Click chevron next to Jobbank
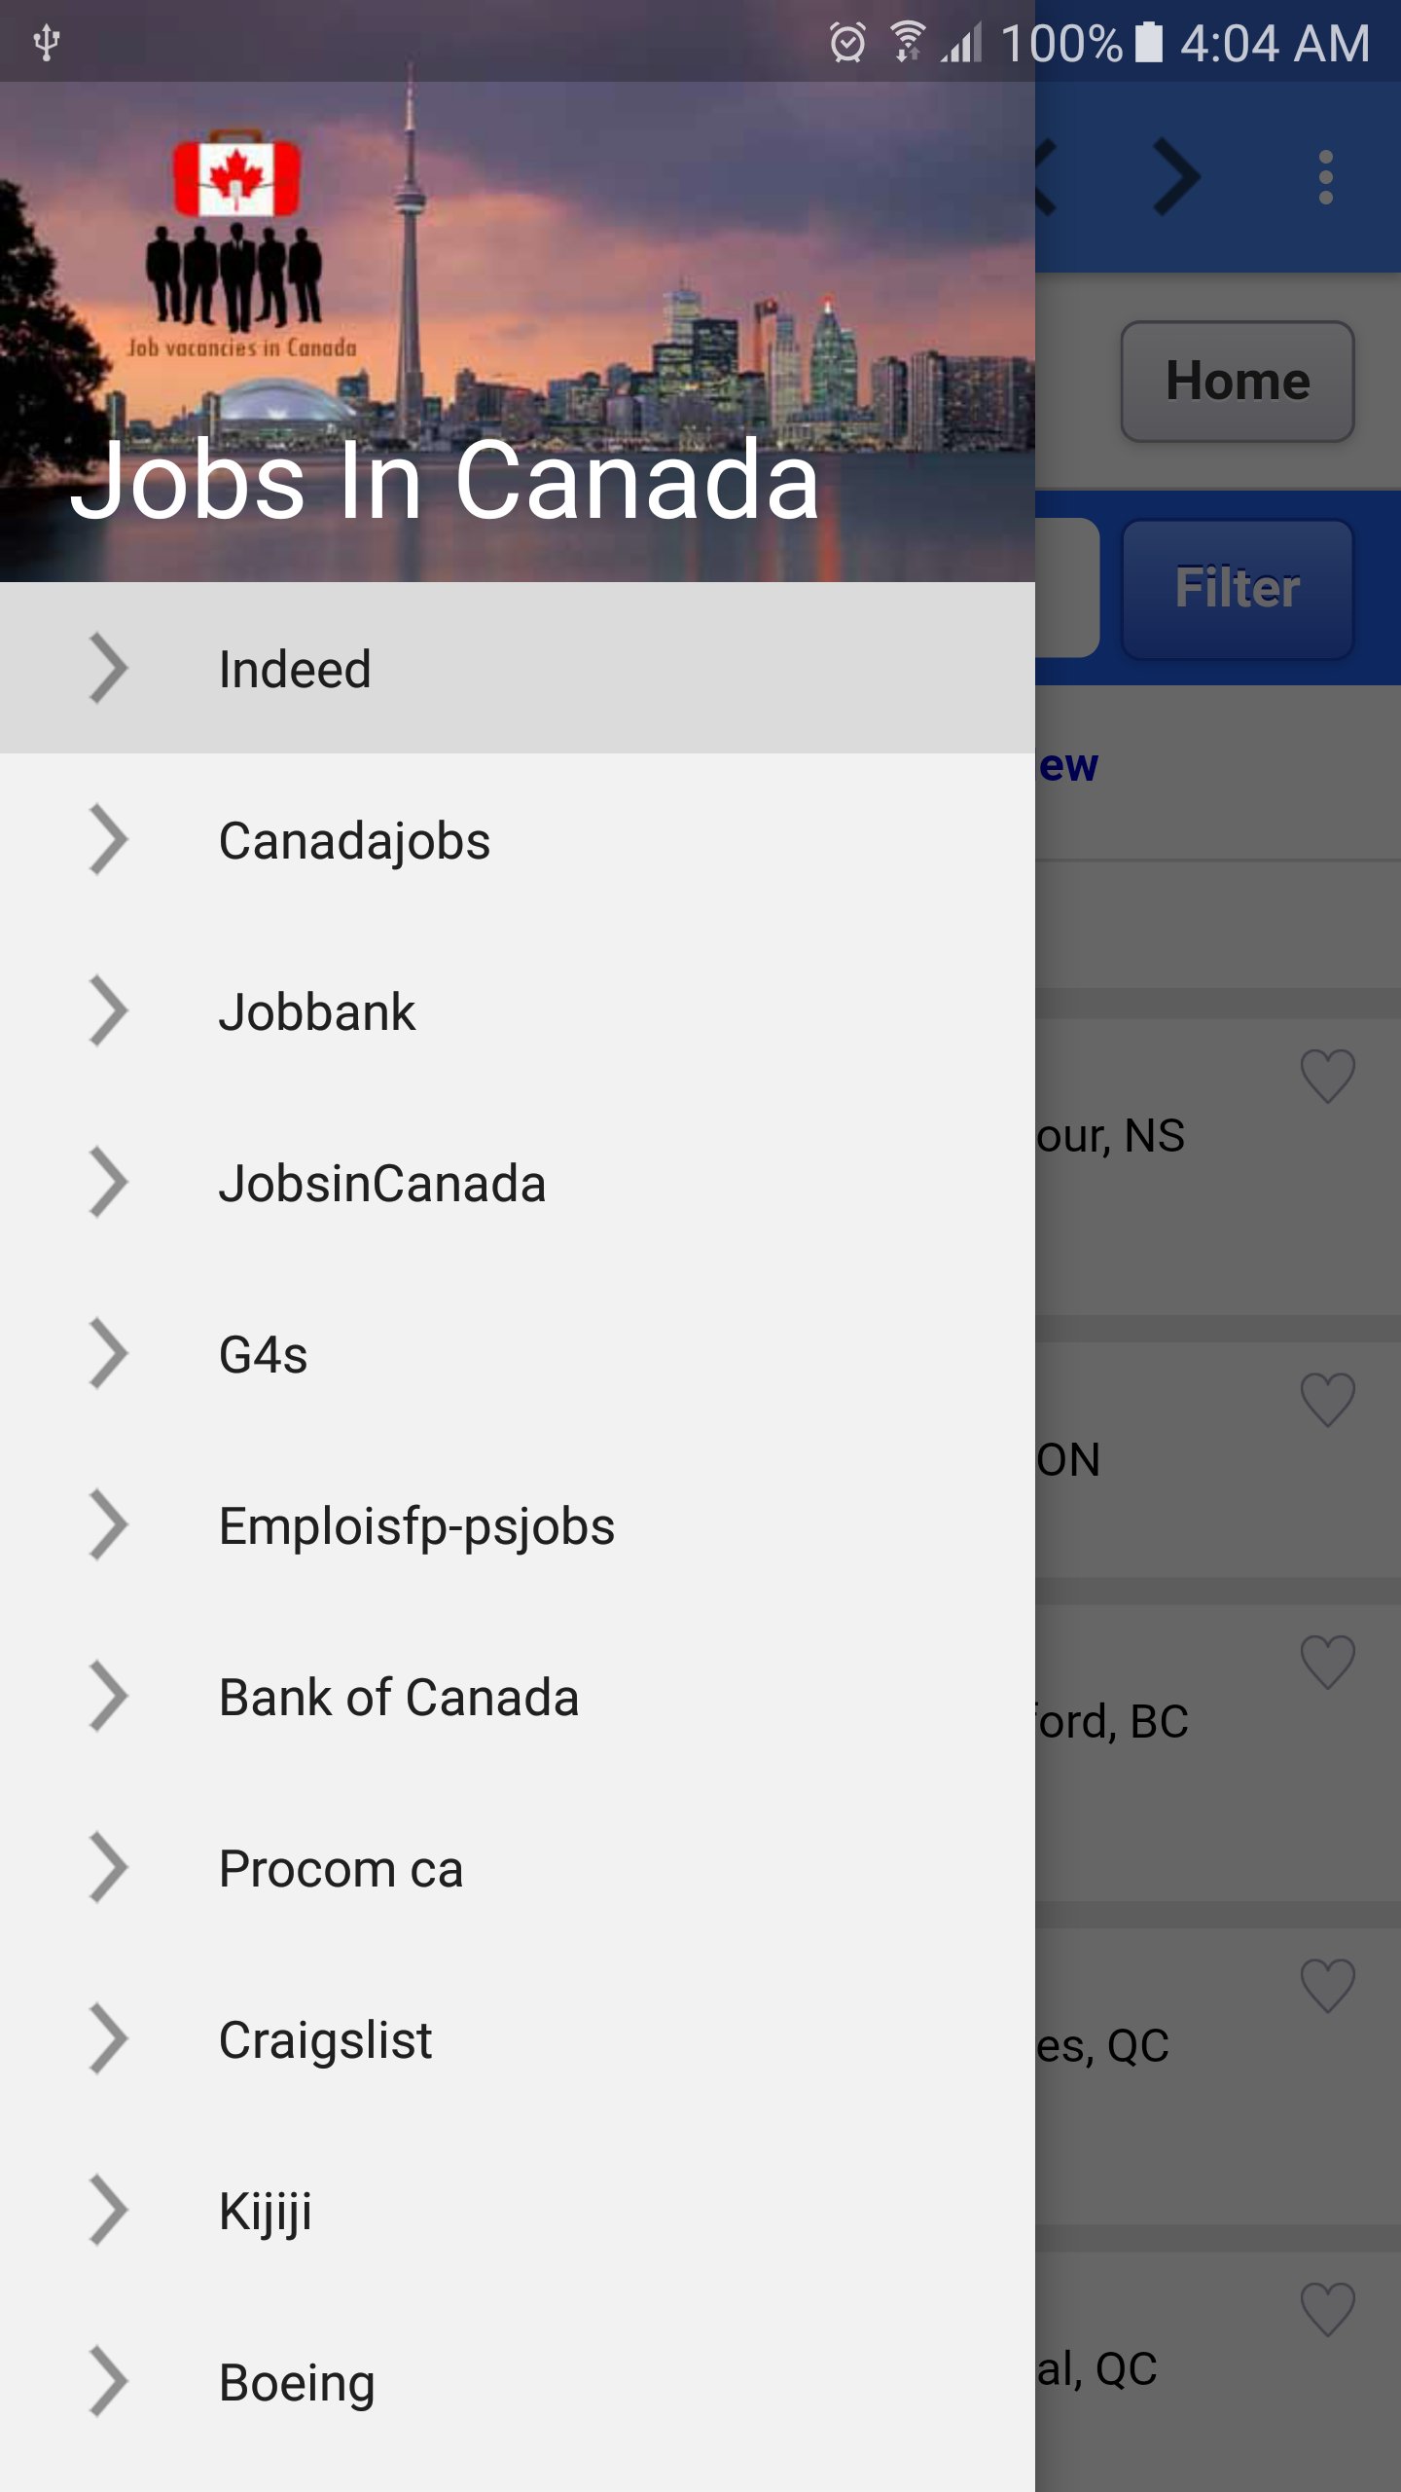 coord(108,1011)
